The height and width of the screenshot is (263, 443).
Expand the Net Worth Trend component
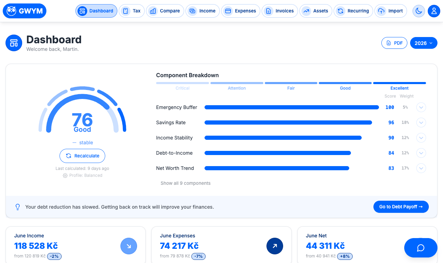coord(421,168)
